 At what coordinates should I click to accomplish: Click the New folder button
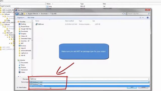click(x=31, y=18)
